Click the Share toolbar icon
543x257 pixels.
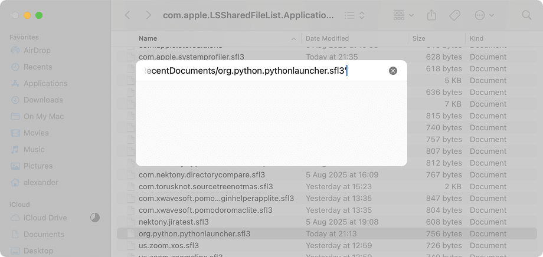(x=431, y=15)
